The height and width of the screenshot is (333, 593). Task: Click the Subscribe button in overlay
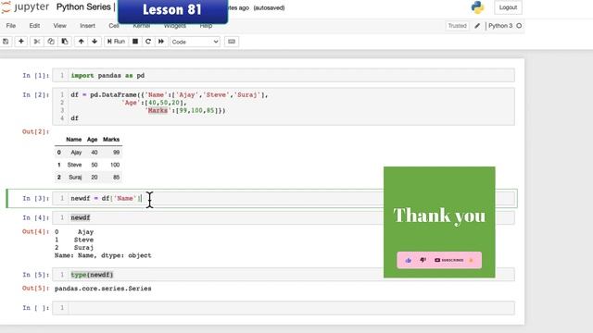tap(448, 260)
